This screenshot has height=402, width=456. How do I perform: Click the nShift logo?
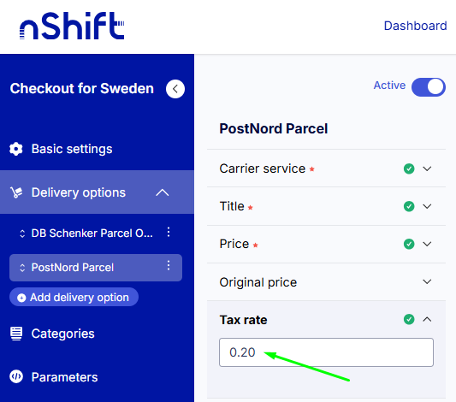pyautogui.click(x=72, y=26)
